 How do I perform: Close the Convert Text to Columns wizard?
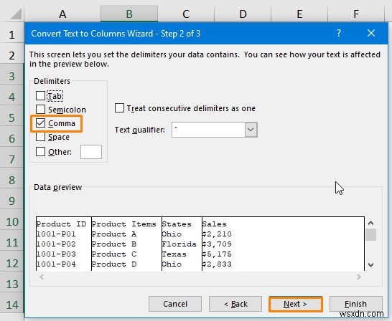click(x=371, y=33)
